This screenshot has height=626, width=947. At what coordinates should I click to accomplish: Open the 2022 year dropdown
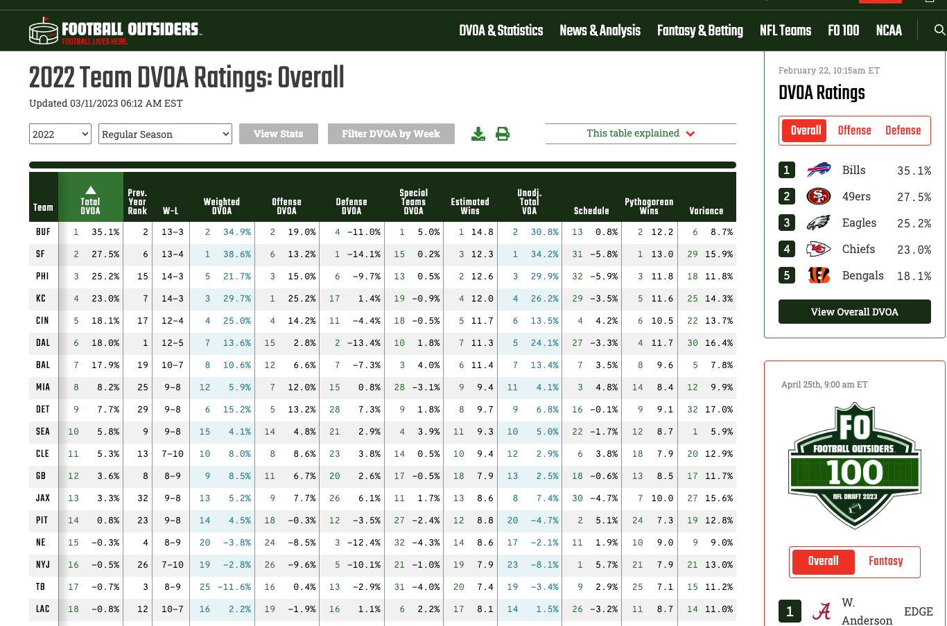tap(60, 134)
